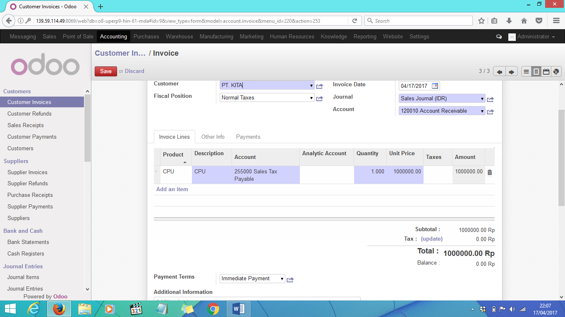Open Bank Statements in the sidebar
565x317 pixels.
point(28,242)
